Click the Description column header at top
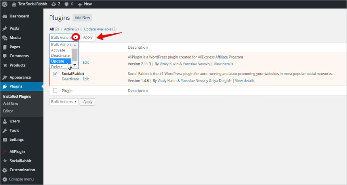Image resolution: width=347 pixels, height=185 pixels. click(x=137, y=48)
